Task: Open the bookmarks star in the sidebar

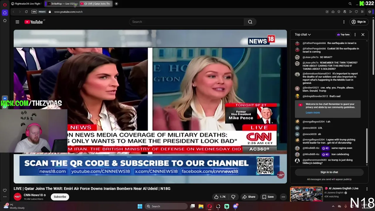Action: click(5, 21)
